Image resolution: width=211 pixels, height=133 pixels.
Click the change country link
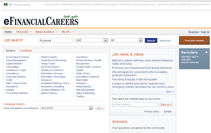[x=22, y=5]
